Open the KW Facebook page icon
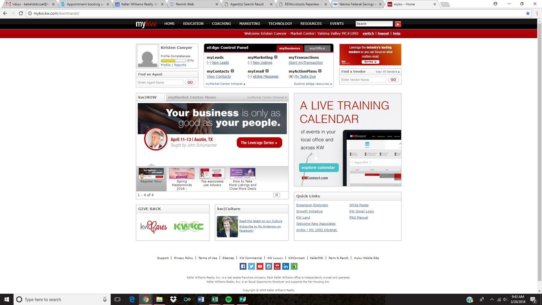 [x=243, y=266]
